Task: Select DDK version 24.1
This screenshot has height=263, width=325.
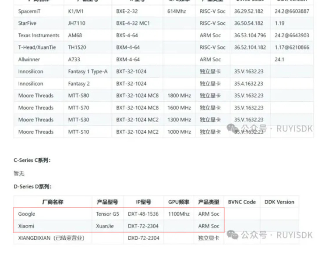Action: [279, 60]
